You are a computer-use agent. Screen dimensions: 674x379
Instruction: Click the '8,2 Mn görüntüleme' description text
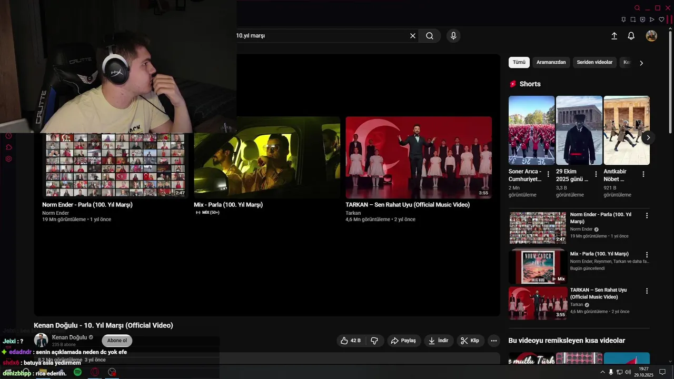point(60,360)
